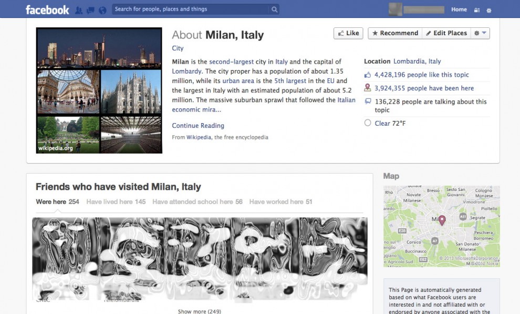This screenshot has height=314, width=520.
Task: Click the clear weather circle icon
Action: tap(368, 123)
